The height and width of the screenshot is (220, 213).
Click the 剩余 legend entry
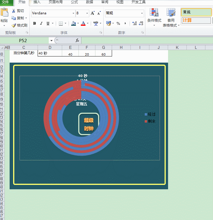(x=150, y=121)
